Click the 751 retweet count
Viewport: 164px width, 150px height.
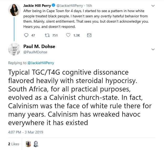coord(55,35)
